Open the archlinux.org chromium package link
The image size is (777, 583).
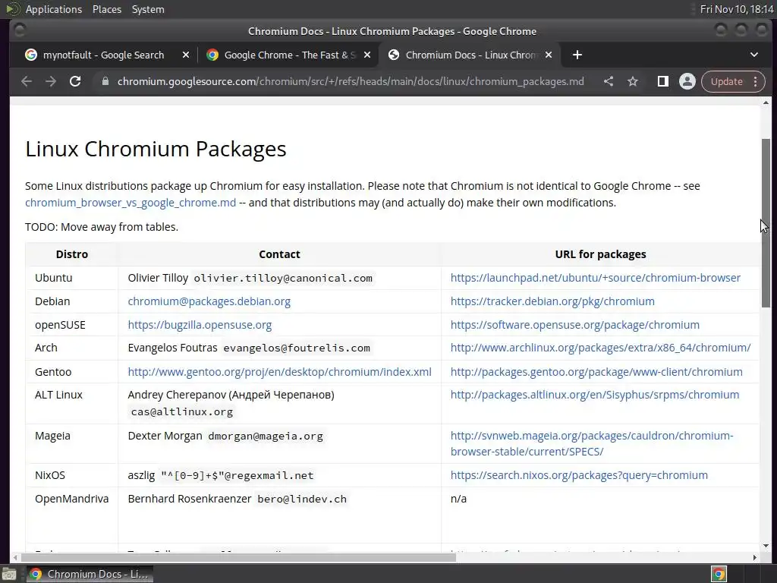(600, 348)
